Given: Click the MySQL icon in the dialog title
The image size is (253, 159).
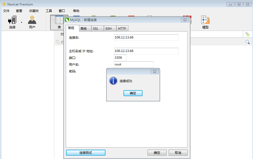Looking at the screenshot, I should (67, 20).
